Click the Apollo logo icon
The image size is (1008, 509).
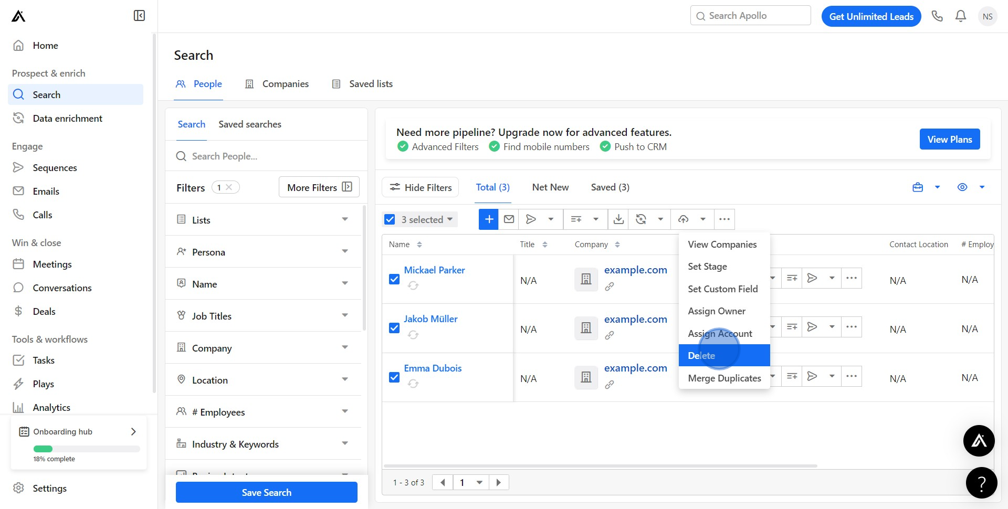click(x=18, y=16)
